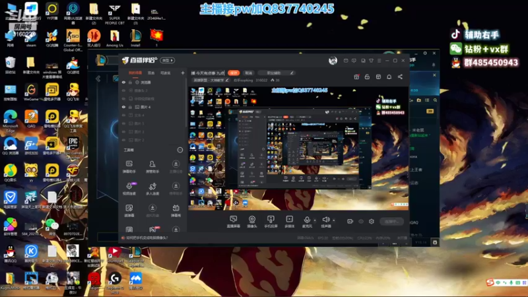528x297 pixels.
Task: Open Epic Games Launcher desktop shortcut
Action: (x=73, y=147)
